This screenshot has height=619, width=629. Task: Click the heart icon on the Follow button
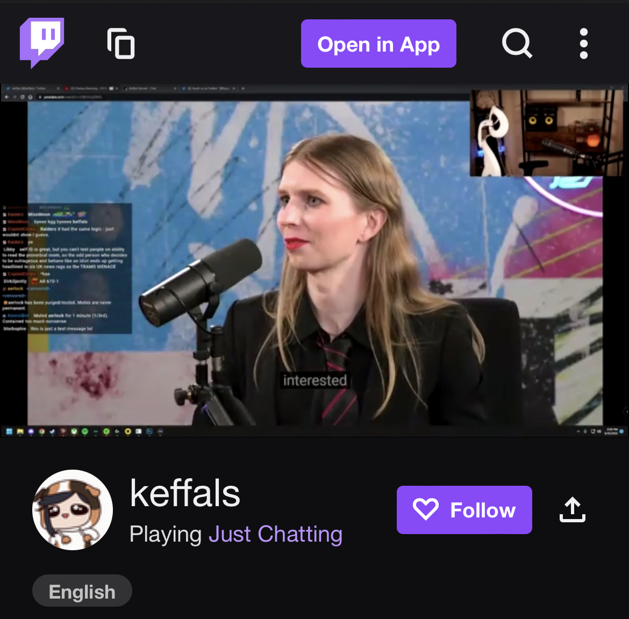tap(426, 509)
